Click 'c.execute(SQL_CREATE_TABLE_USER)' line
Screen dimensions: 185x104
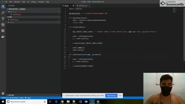tap(87, 43)
